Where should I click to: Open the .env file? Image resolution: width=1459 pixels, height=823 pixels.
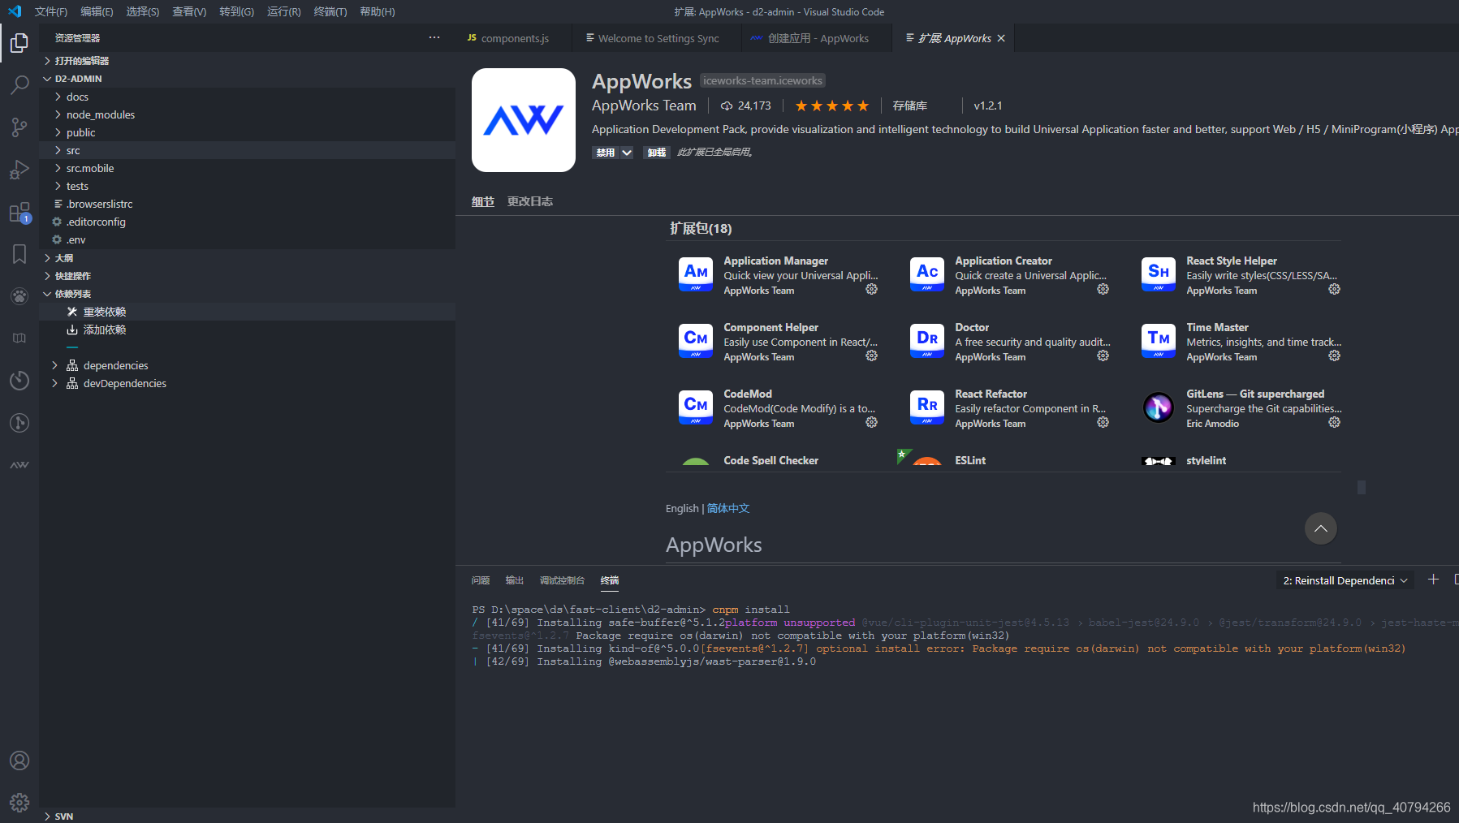point(247,239)
